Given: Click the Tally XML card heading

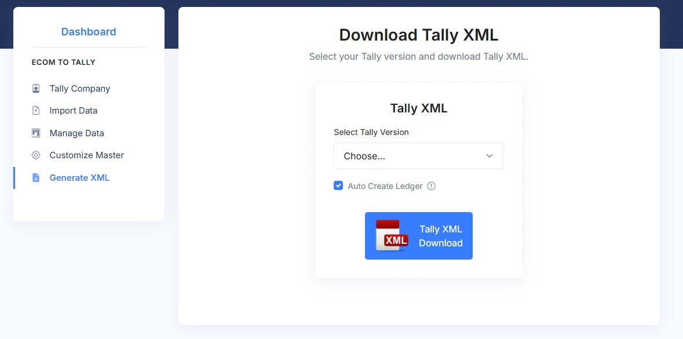Looking at the screenshot, I should click(419, 108).
